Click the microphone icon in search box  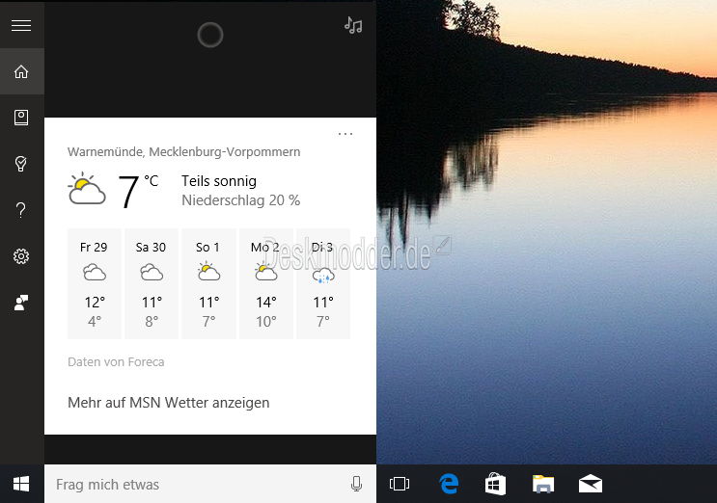[x=357, y=484]
